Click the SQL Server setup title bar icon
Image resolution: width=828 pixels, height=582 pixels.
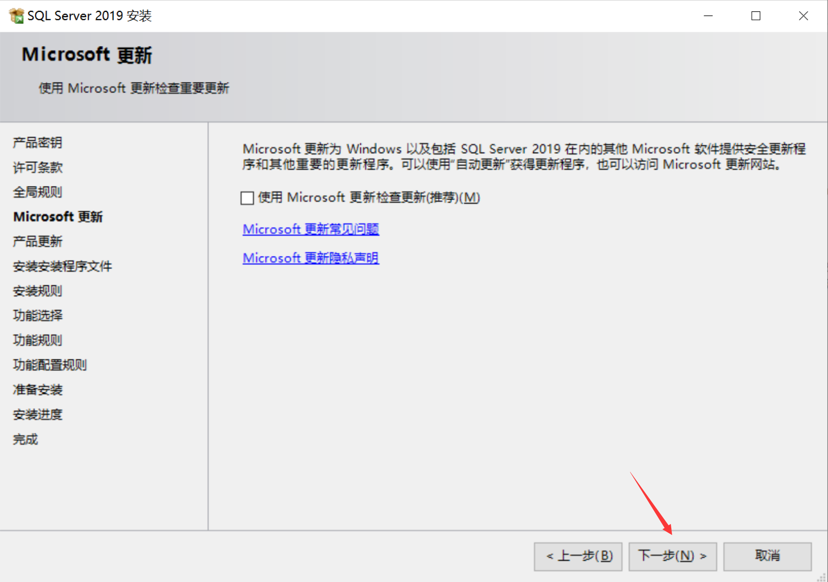pos(16,16)
